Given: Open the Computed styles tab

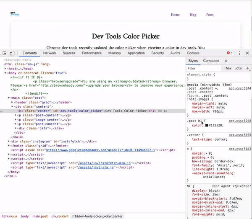Looking at the screenshot, I should tap(211, 61).
